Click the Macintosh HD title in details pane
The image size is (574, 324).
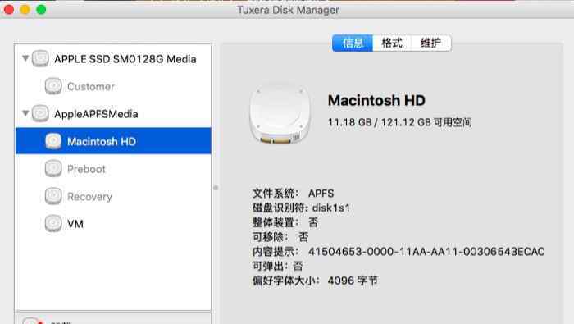point(376,100)
